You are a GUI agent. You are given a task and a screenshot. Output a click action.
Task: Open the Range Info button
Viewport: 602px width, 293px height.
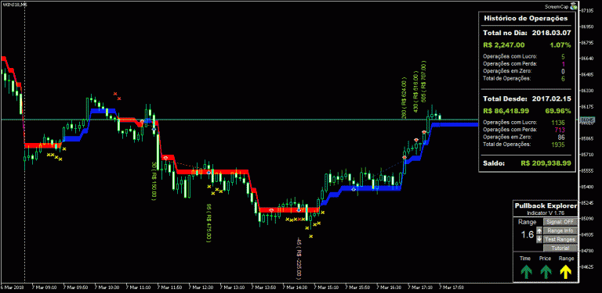point(560,230)
